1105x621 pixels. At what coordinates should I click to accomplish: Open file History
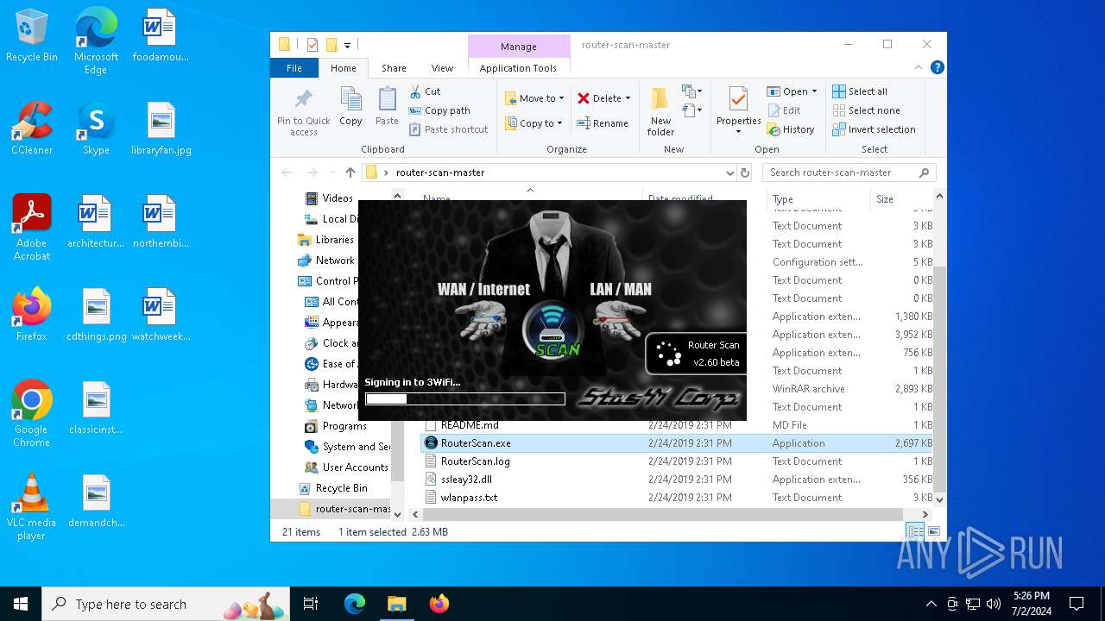click(x=790, y=129)
